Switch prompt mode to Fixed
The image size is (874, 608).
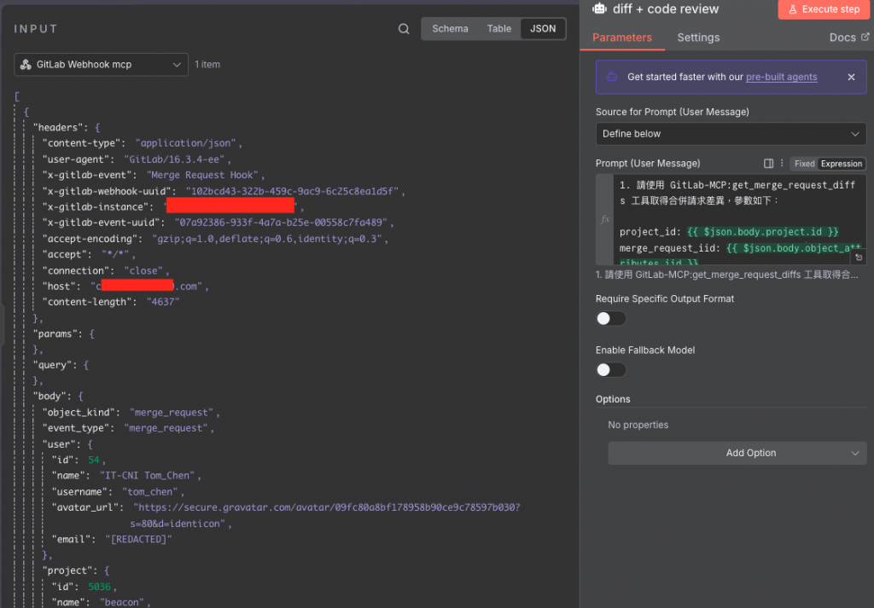click(804, 164)
